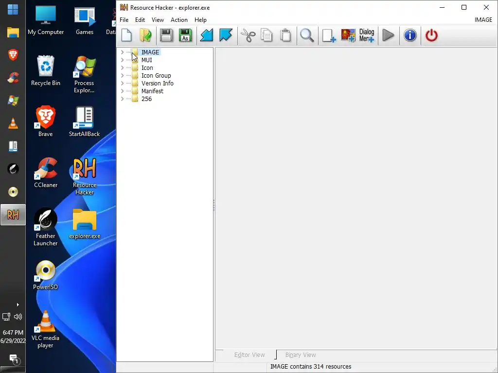Select the Version Info folder entry
The image size is (498, 373).
157,83
